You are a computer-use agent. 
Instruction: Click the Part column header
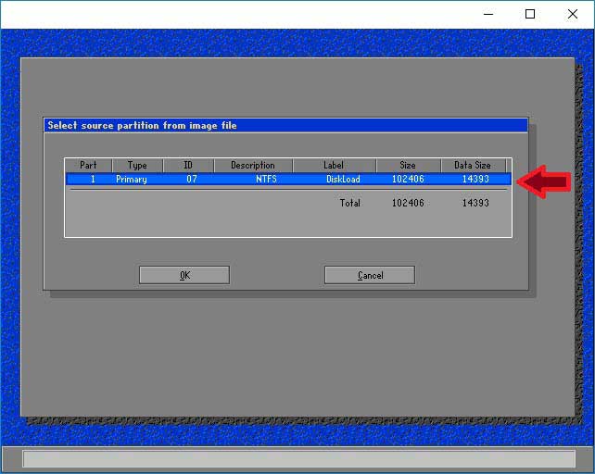(88, 166)
